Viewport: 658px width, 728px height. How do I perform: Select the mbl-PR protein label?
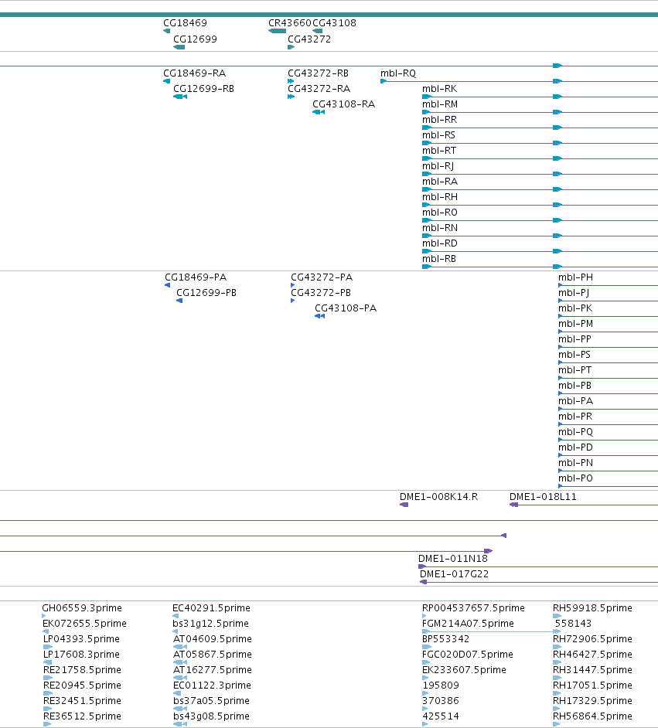click(574, 416)
